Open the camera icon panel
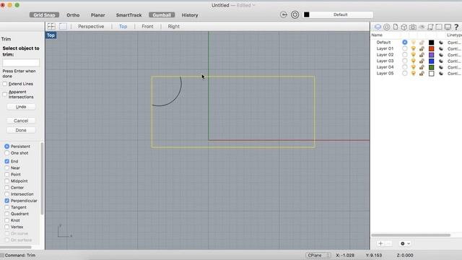The image size is (462, 260). click(413, 27)
